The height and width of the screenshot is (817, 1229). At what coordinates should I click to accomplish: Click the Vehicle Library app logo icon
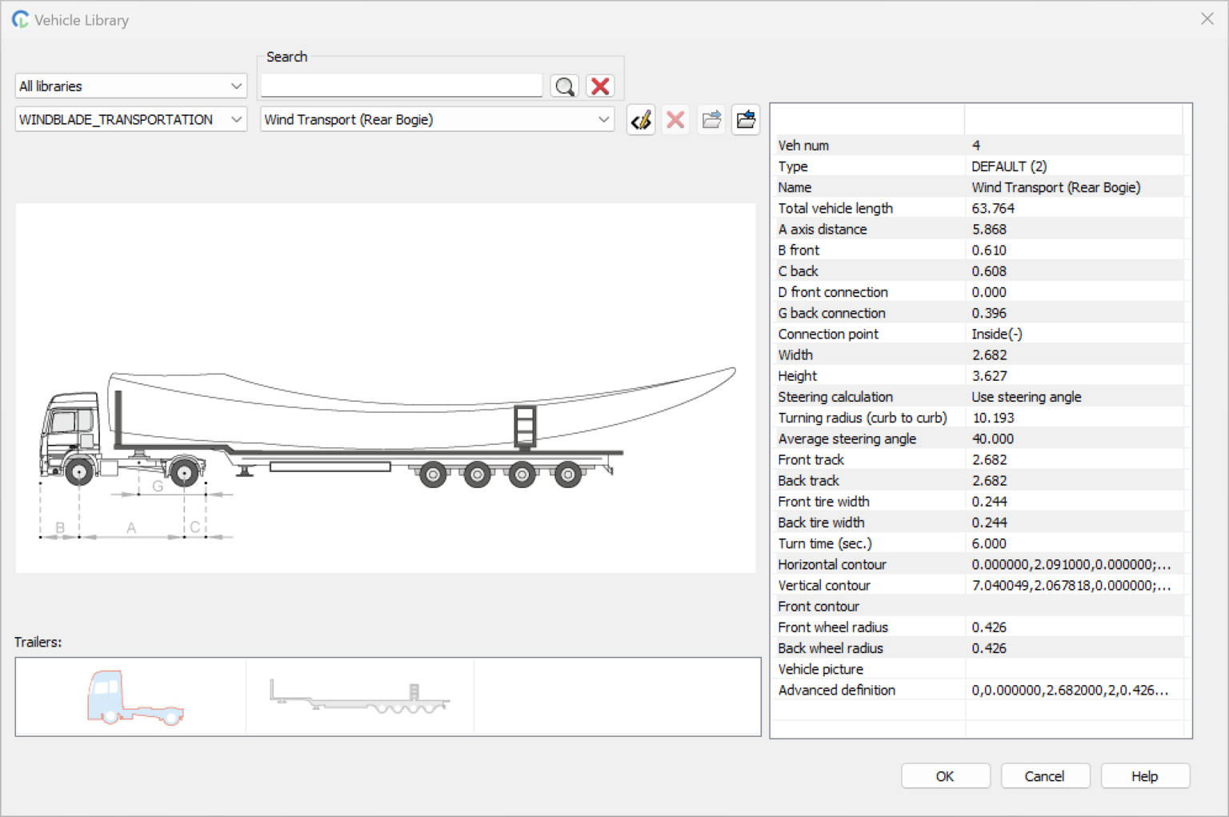(x=20, y=19)
